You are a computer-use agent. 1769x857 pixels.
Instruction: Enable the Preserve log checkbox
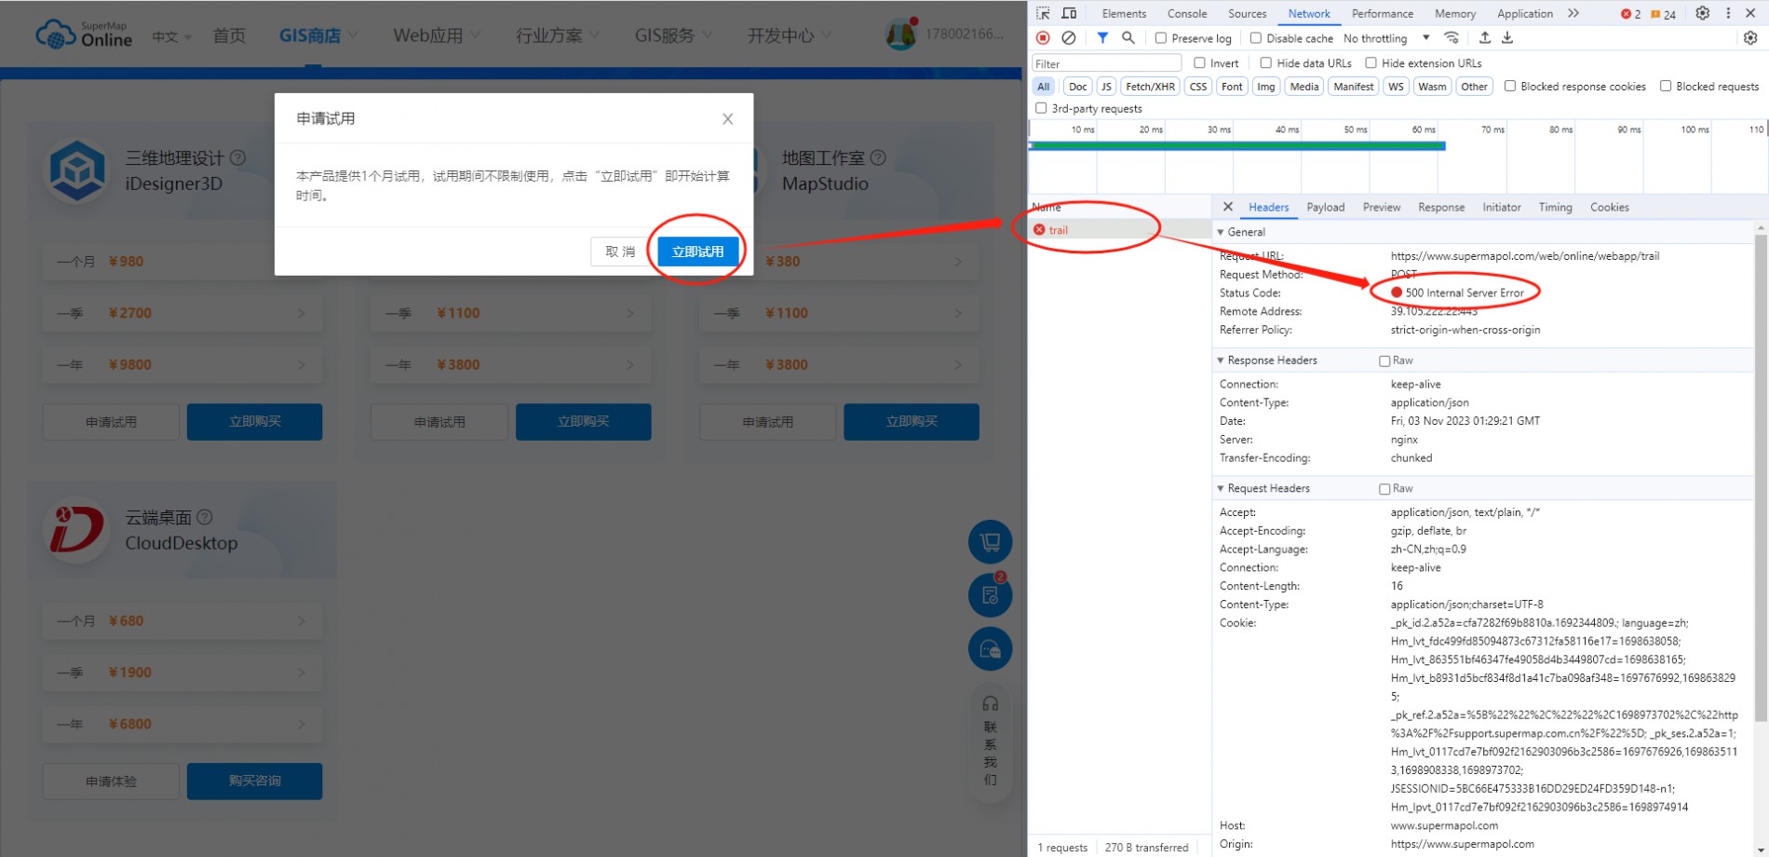tap(1160, 38)
